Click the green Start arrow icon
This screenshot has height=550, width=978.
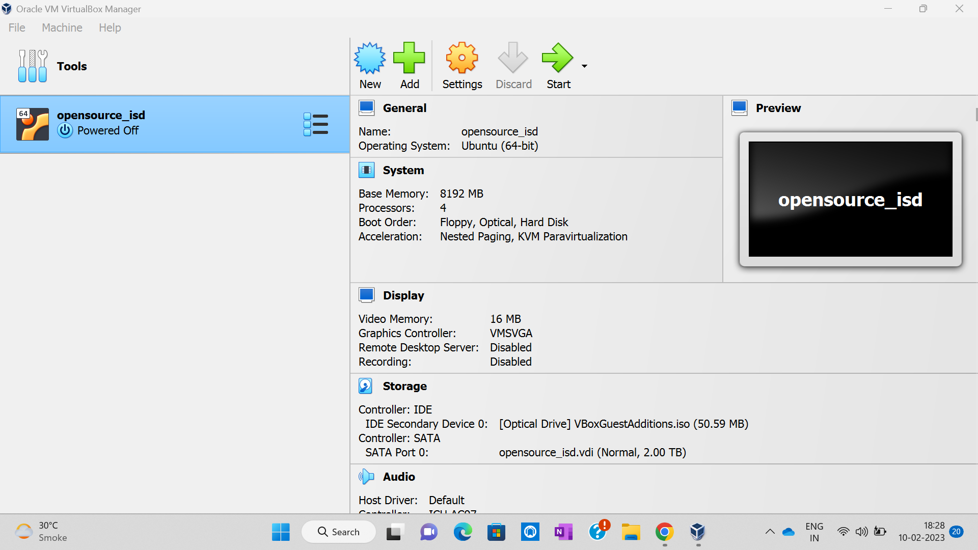click(558, 58)
